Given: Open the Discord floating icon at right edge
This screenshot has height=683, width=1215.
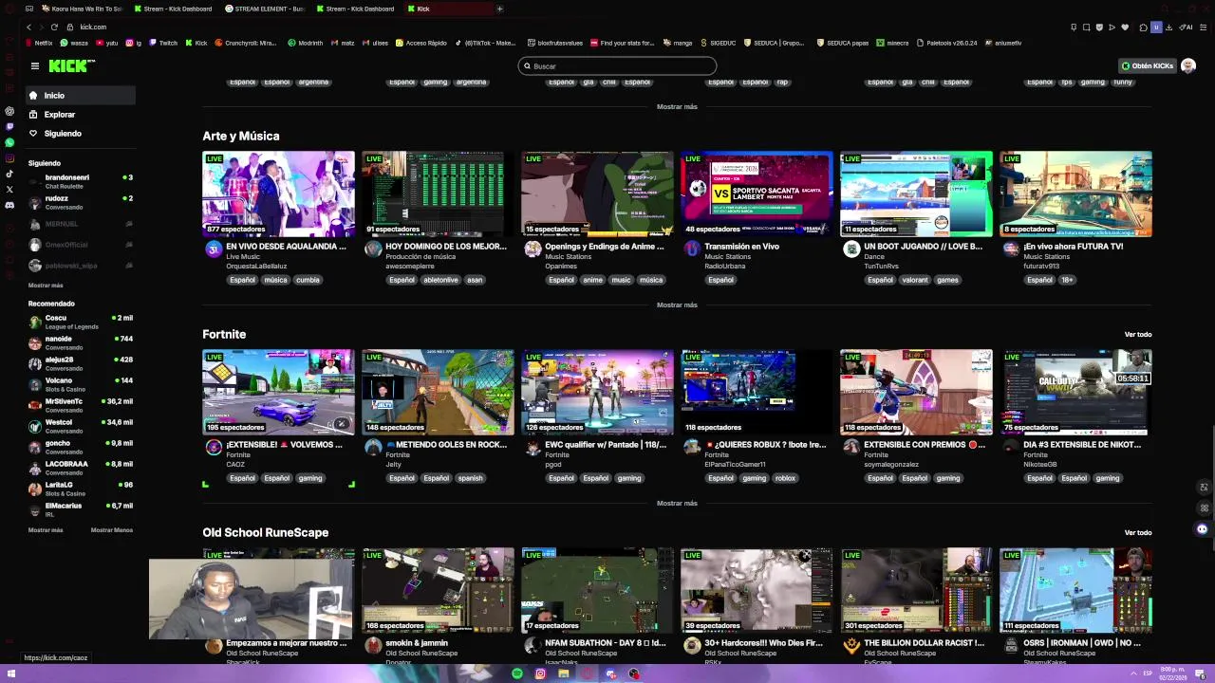Looking at the screenshot, I should (x=1203, y=528).
